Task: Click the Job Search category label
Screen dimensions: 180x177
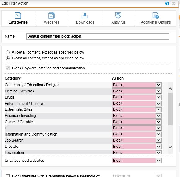Action: pyautogui.click(x=14, y=140)
